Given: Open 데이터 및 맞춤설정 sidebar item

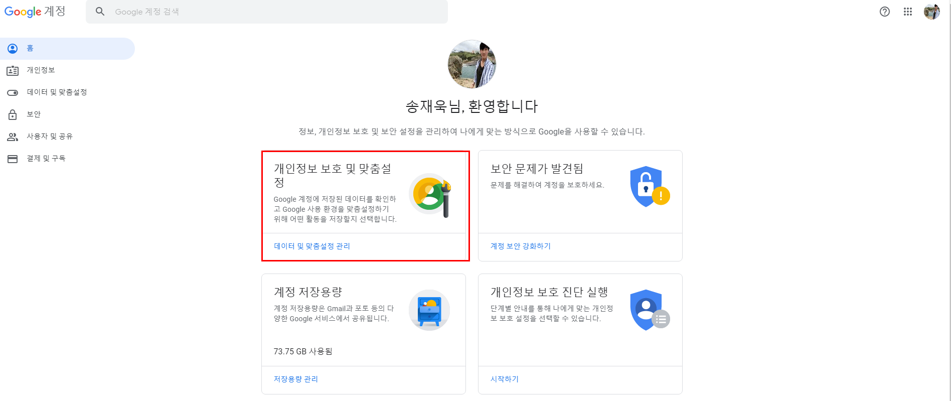Looking at the screenshot, I should click(x=67, y=92).
